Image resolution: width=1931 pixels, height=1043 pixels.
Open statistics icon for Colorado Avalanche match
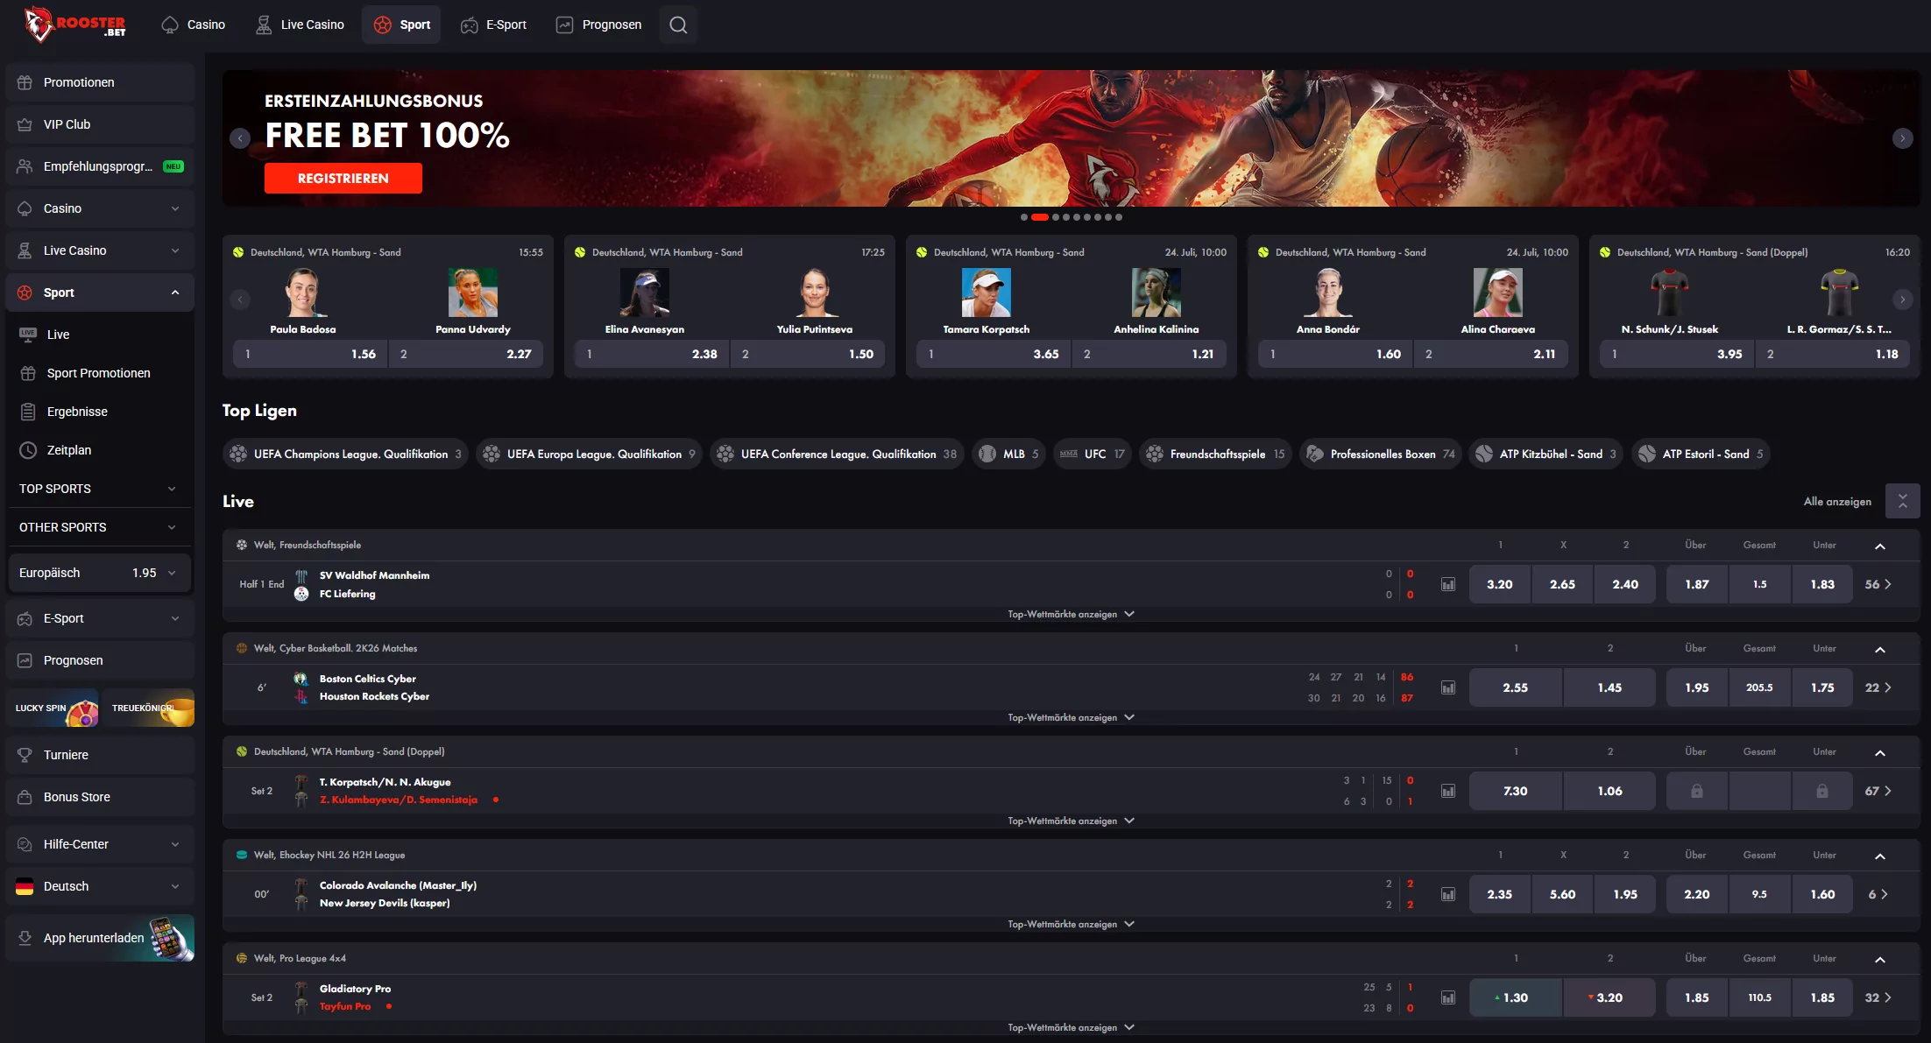(1448, 894)
